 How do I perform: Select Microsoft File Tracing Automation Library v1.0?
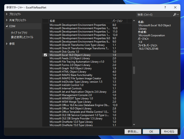click(x=87, y=62)
